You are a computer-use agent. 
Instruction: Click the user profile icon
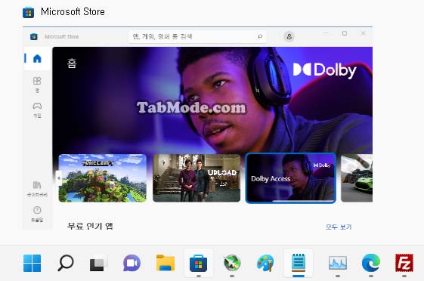[289, 36]
